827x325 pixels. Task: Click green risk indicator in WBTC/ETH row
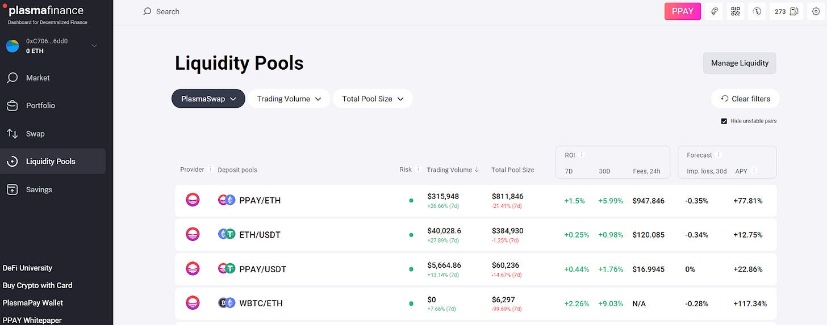pyautogui.click(x=411, y=303)
